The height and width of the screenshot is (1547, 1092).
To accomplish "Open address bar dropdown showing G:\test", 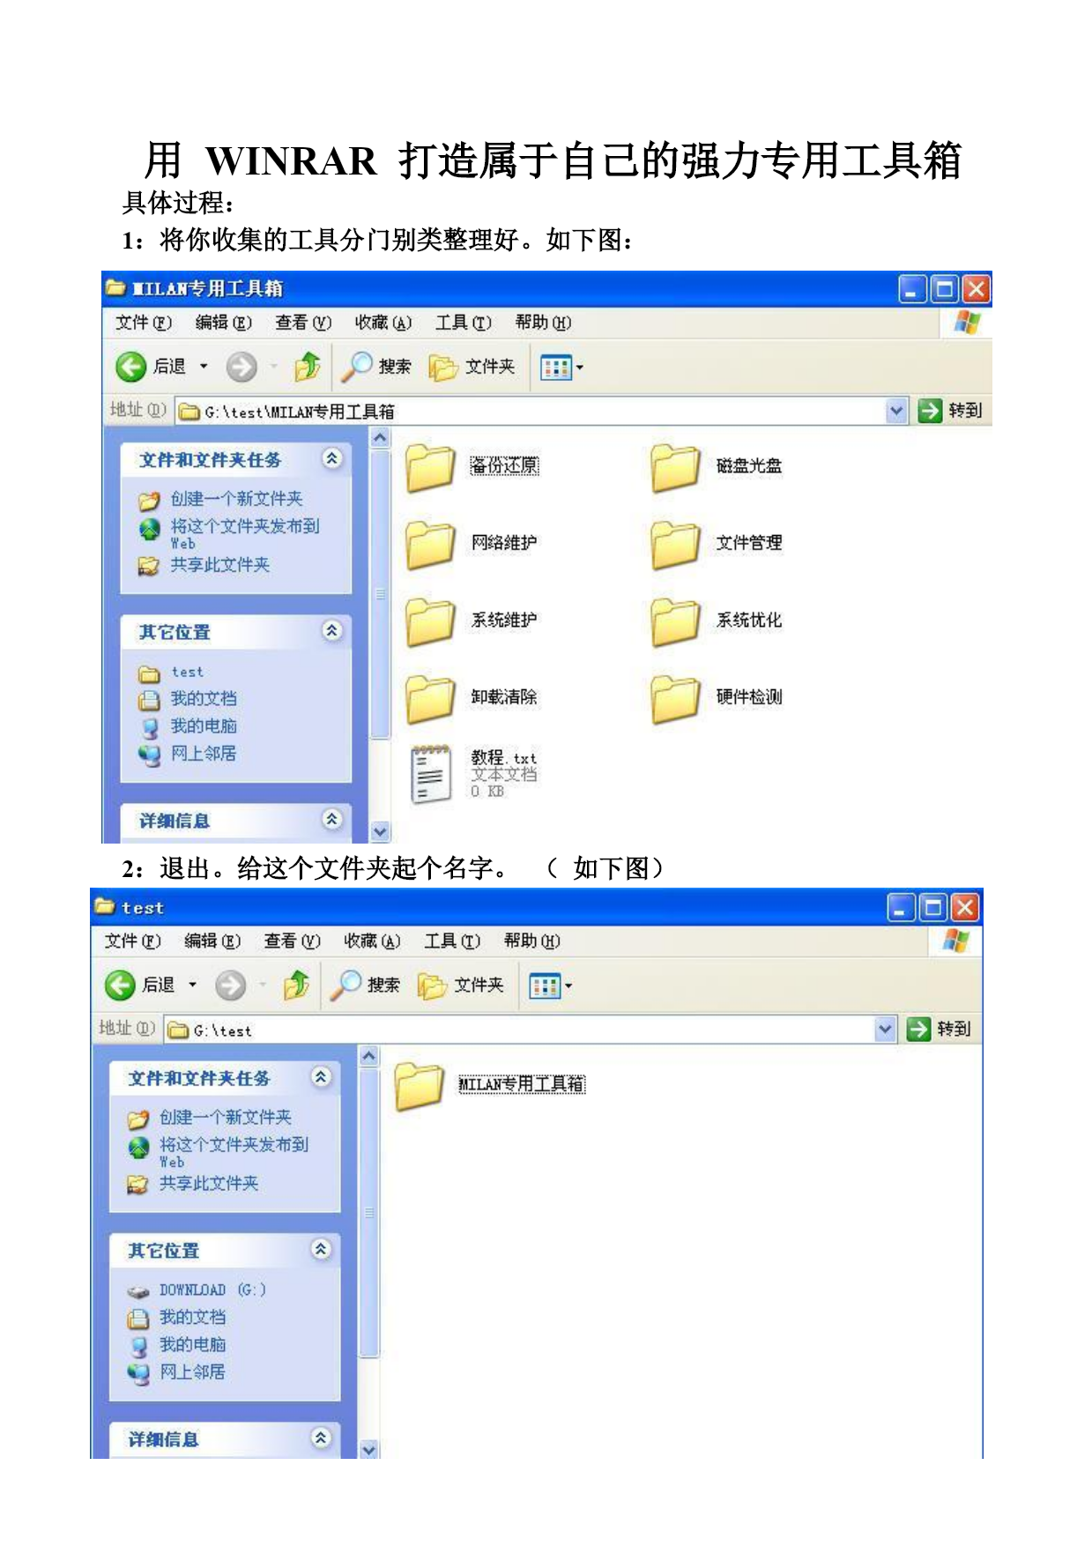I will point(885,1029).
